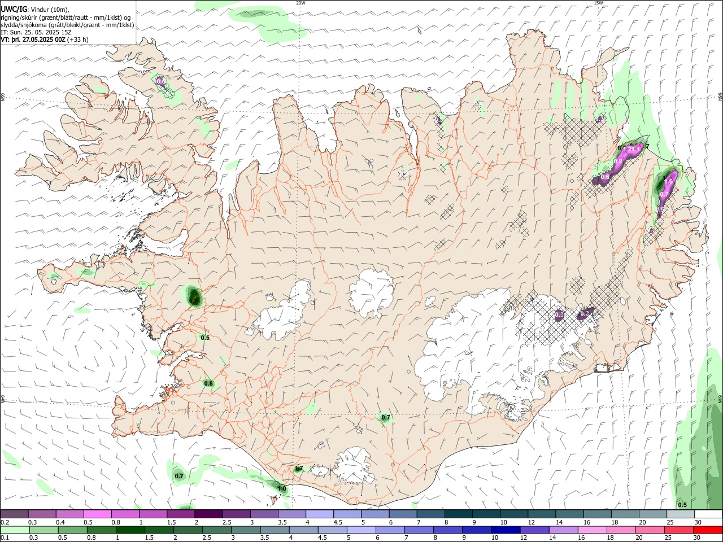Viewport: 723px width, 542px height.
Task: Click the '20W' longitude label
Action: pyautogui.click(x=300, y=3)
